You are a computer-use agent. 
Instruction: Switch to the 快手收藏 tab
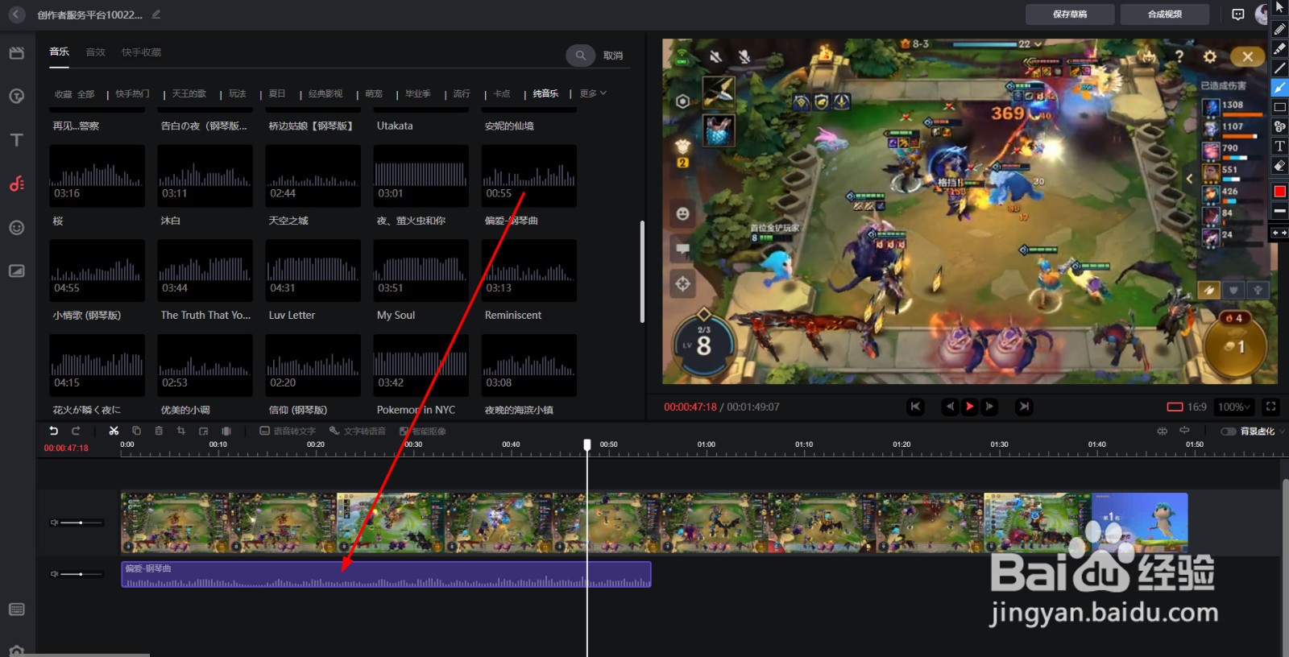pos(142,52)
